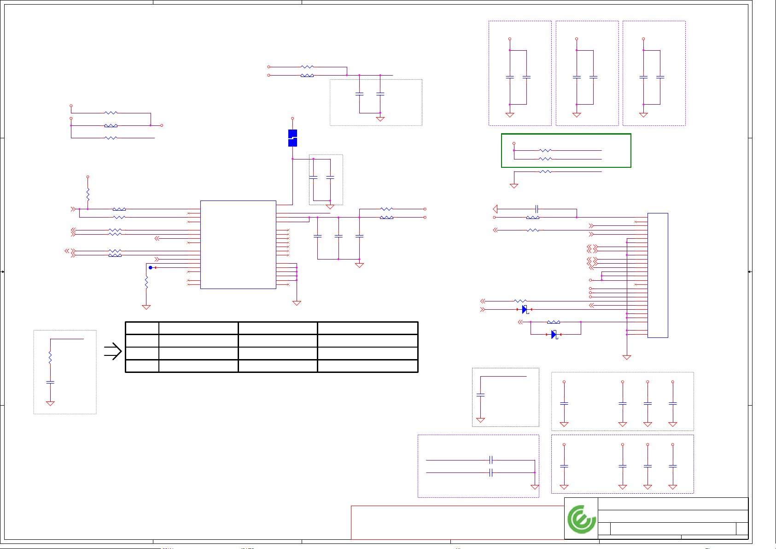This screenshot has width=776, height=549.
Task: Click the blue junction dot left of the IC
Action: click(x=151, y=267)
